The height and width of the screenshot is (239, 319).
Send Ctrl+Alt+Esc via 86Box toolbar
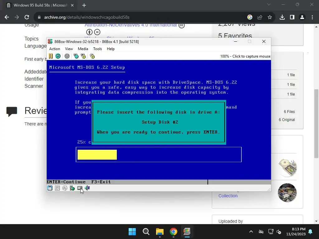83,56
